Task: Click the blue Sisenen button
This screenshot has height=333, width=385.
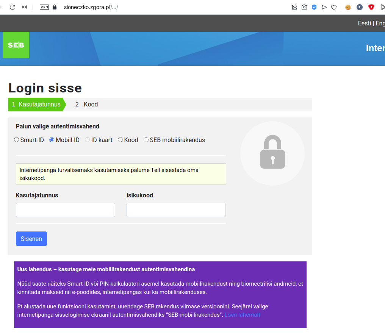Action: [x=31, y=239]
